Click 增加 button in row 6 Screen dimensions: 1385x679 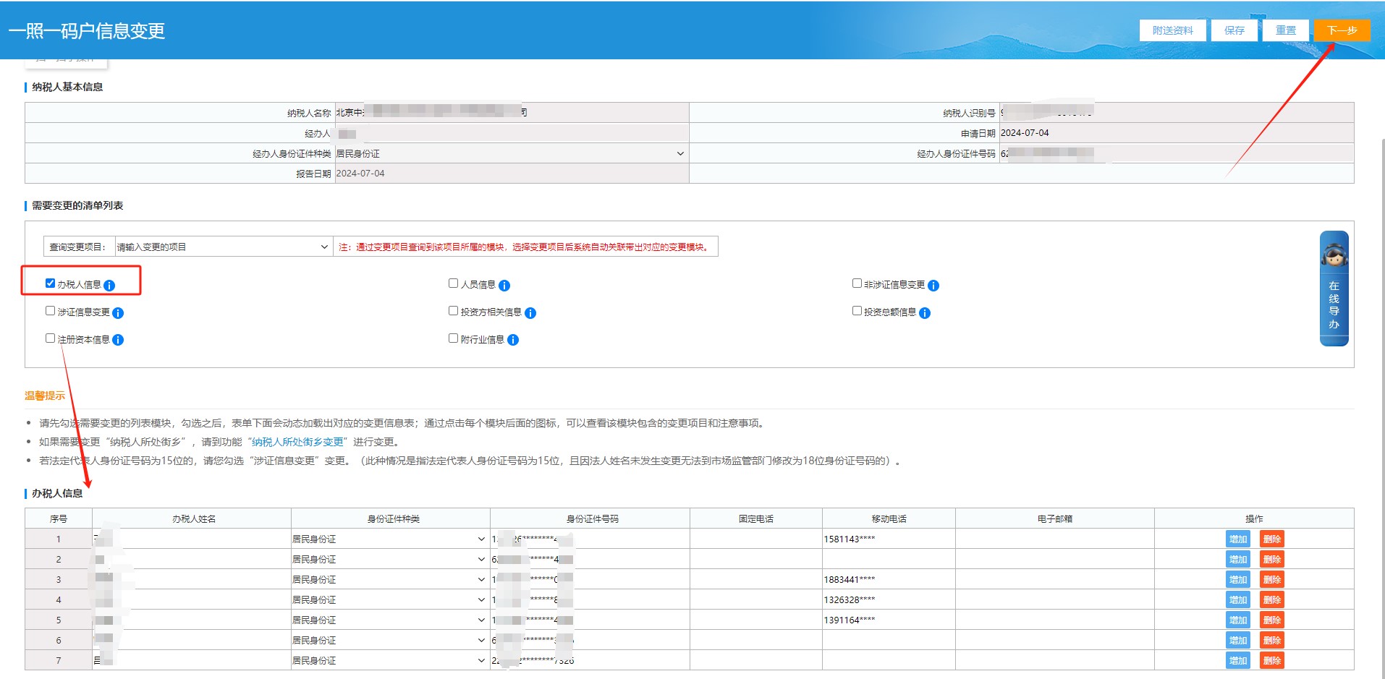point(1238,640)
